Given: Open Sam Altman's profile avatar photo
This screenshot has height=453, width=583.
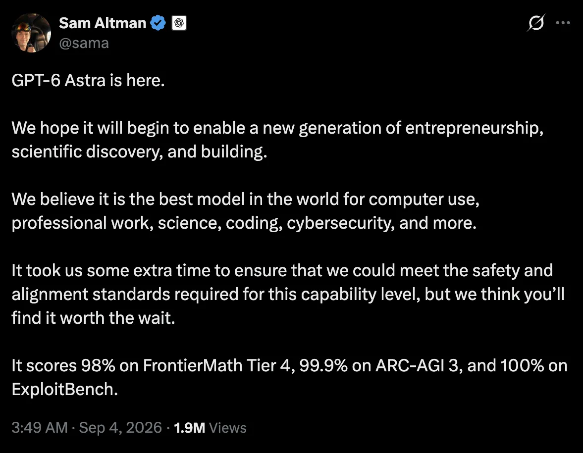Looking at the screenshot, I should pyautogui.click(x=31, y=33).
